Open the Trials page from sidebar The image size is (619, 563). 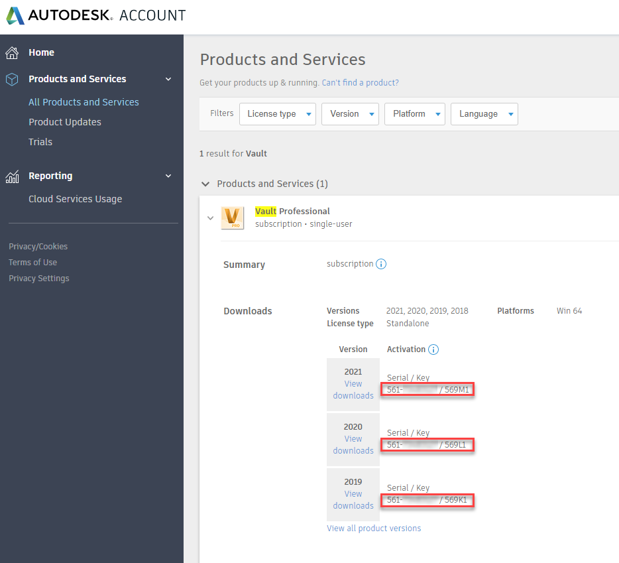point(40,141)
